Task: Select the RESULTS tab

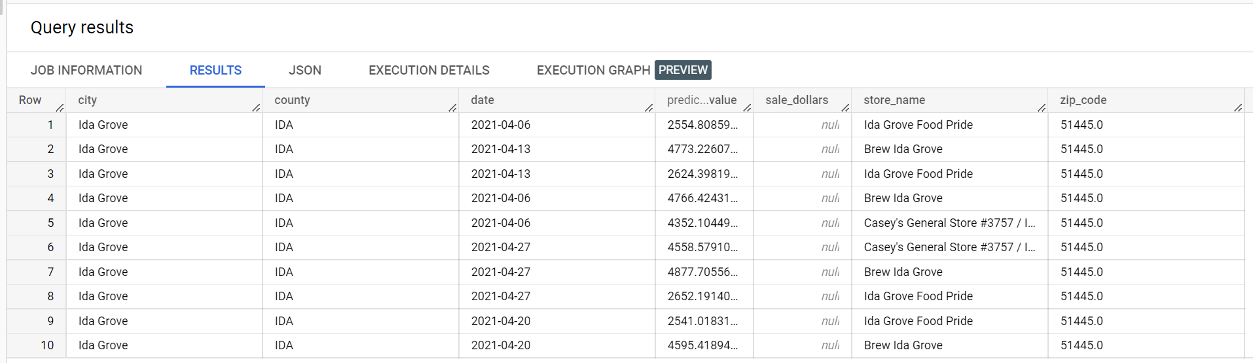Action: point(215,70)
